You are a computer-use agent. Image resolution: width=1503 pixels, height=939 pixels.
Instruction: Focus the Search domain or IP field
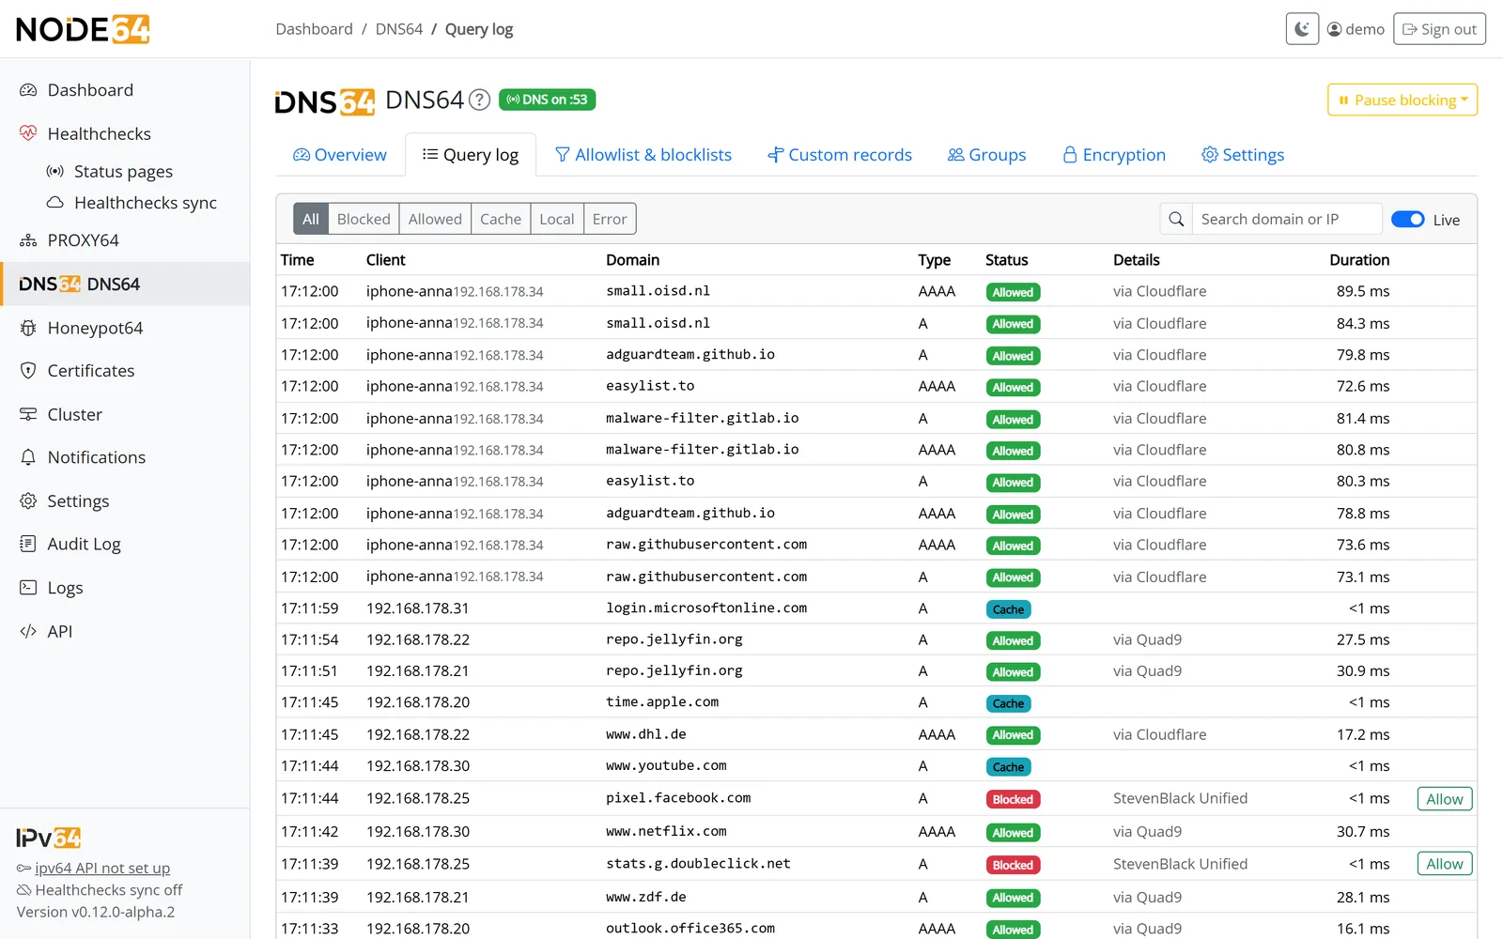coord(1287,219)
